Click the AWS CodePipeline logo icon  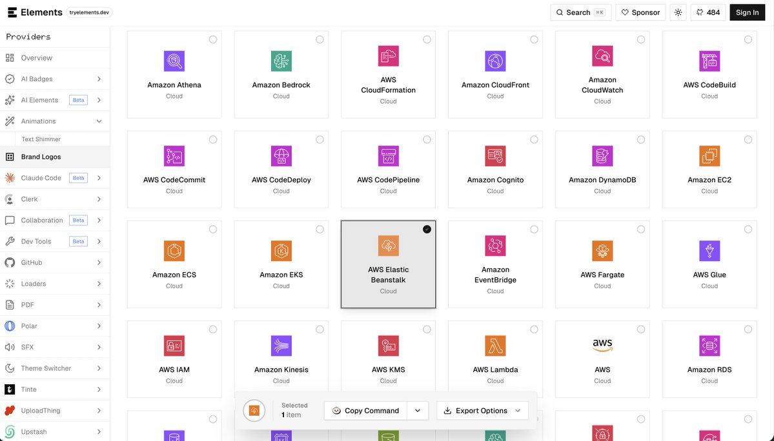(388, 156)
